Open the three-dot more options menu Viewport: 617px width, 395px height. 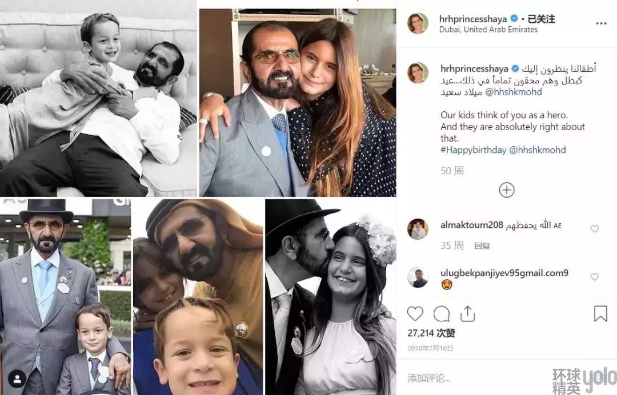tap(601, 23)
